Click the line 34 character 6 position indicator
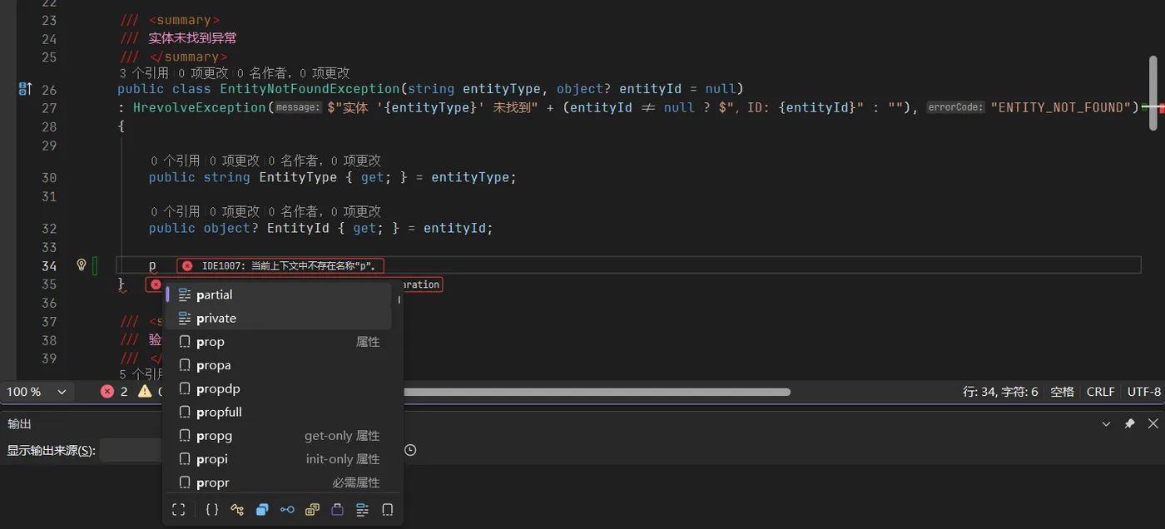Image resolution: width=1165 pixels, height=529 pixels. point(1000,391)
